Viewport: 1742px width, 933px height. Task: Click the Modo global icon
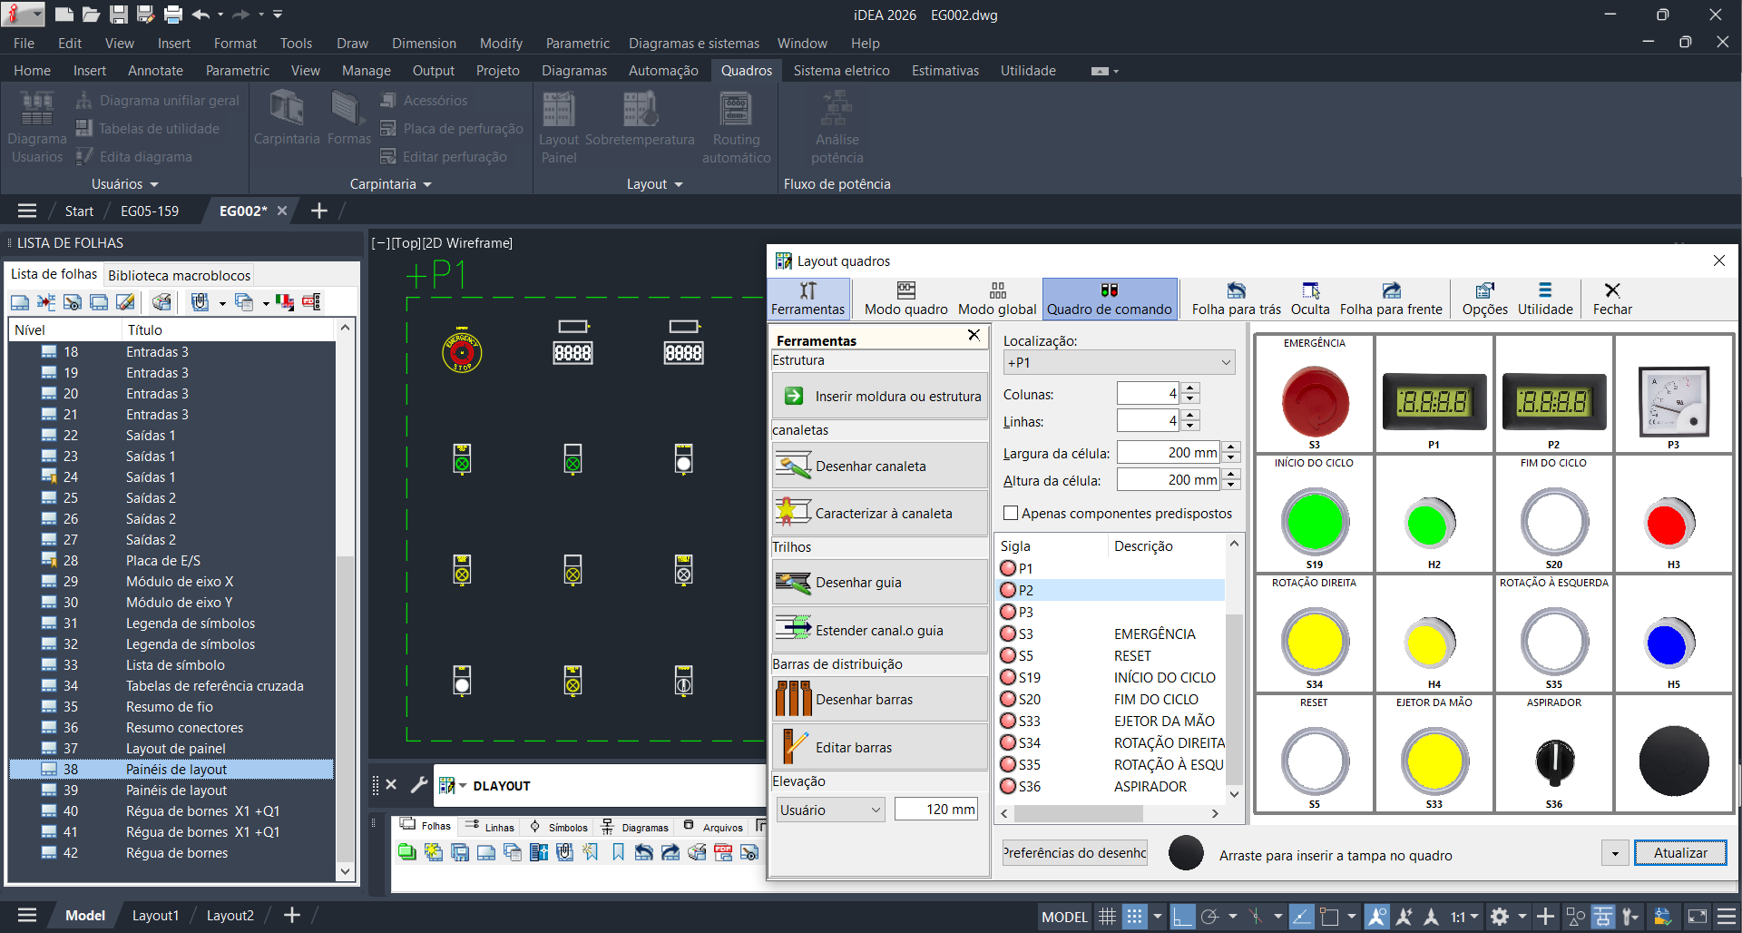(997, 290)
